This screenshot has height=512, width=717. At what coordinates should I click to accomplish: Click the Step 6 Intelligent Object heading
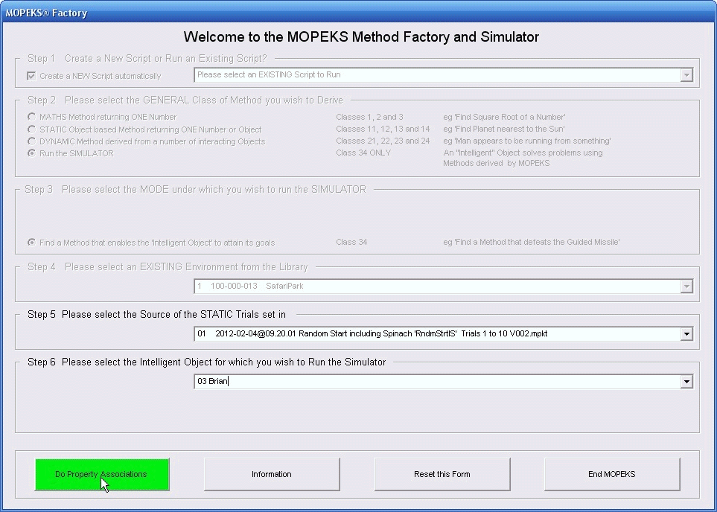click(207, 362)
